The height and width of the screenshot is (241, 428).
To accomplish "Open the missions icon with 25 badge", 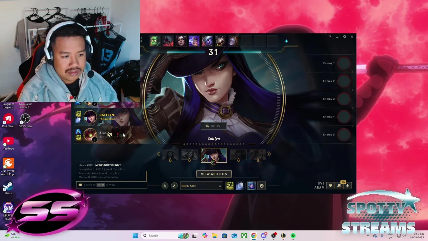I will coord(339,185).
